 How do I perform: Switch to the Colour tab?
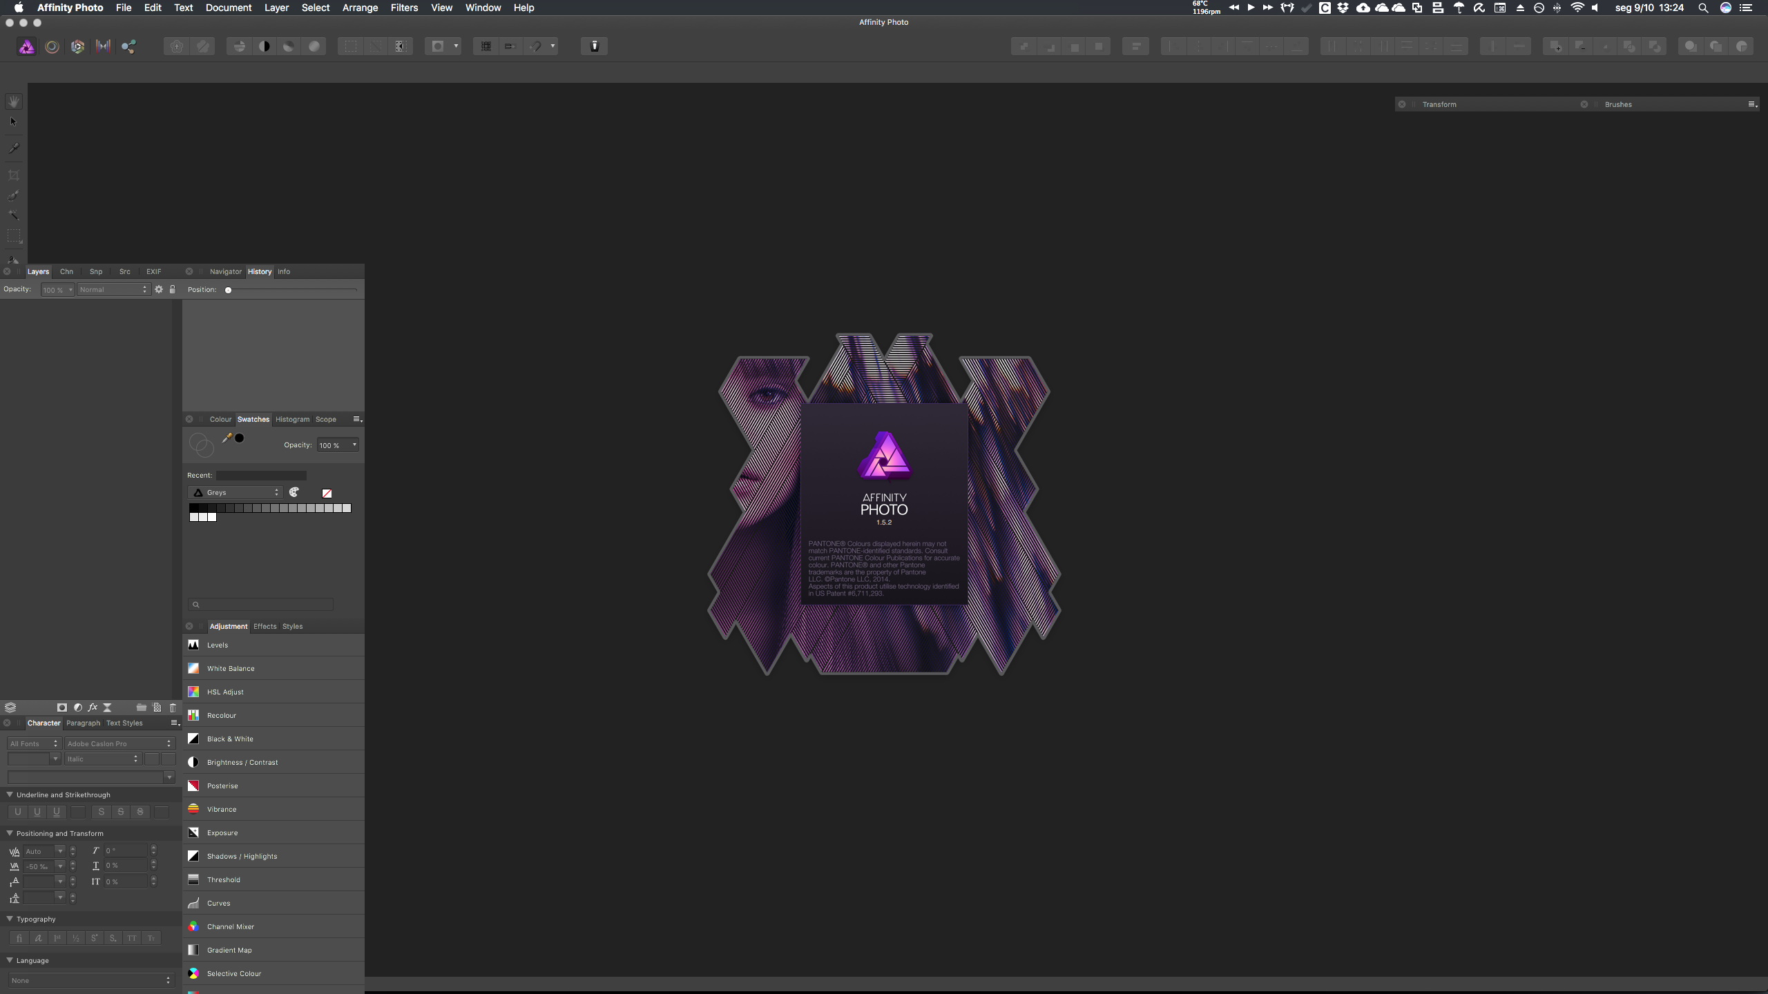tap(220, 420)
